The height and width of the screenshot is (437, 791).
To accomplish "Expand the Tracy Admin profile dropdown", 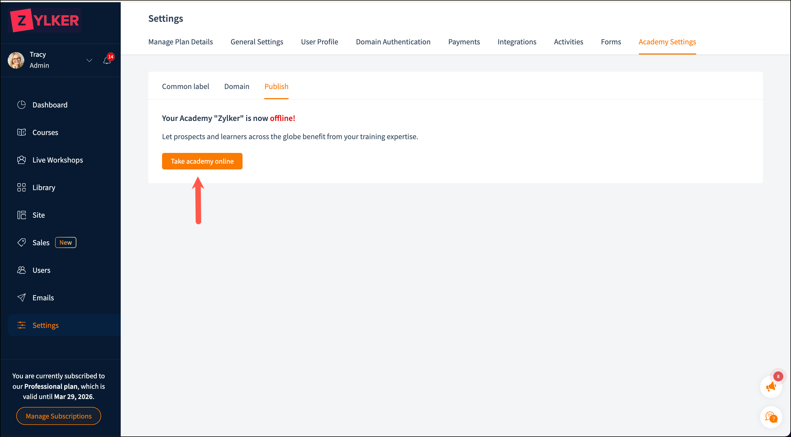I will [89, 60].
